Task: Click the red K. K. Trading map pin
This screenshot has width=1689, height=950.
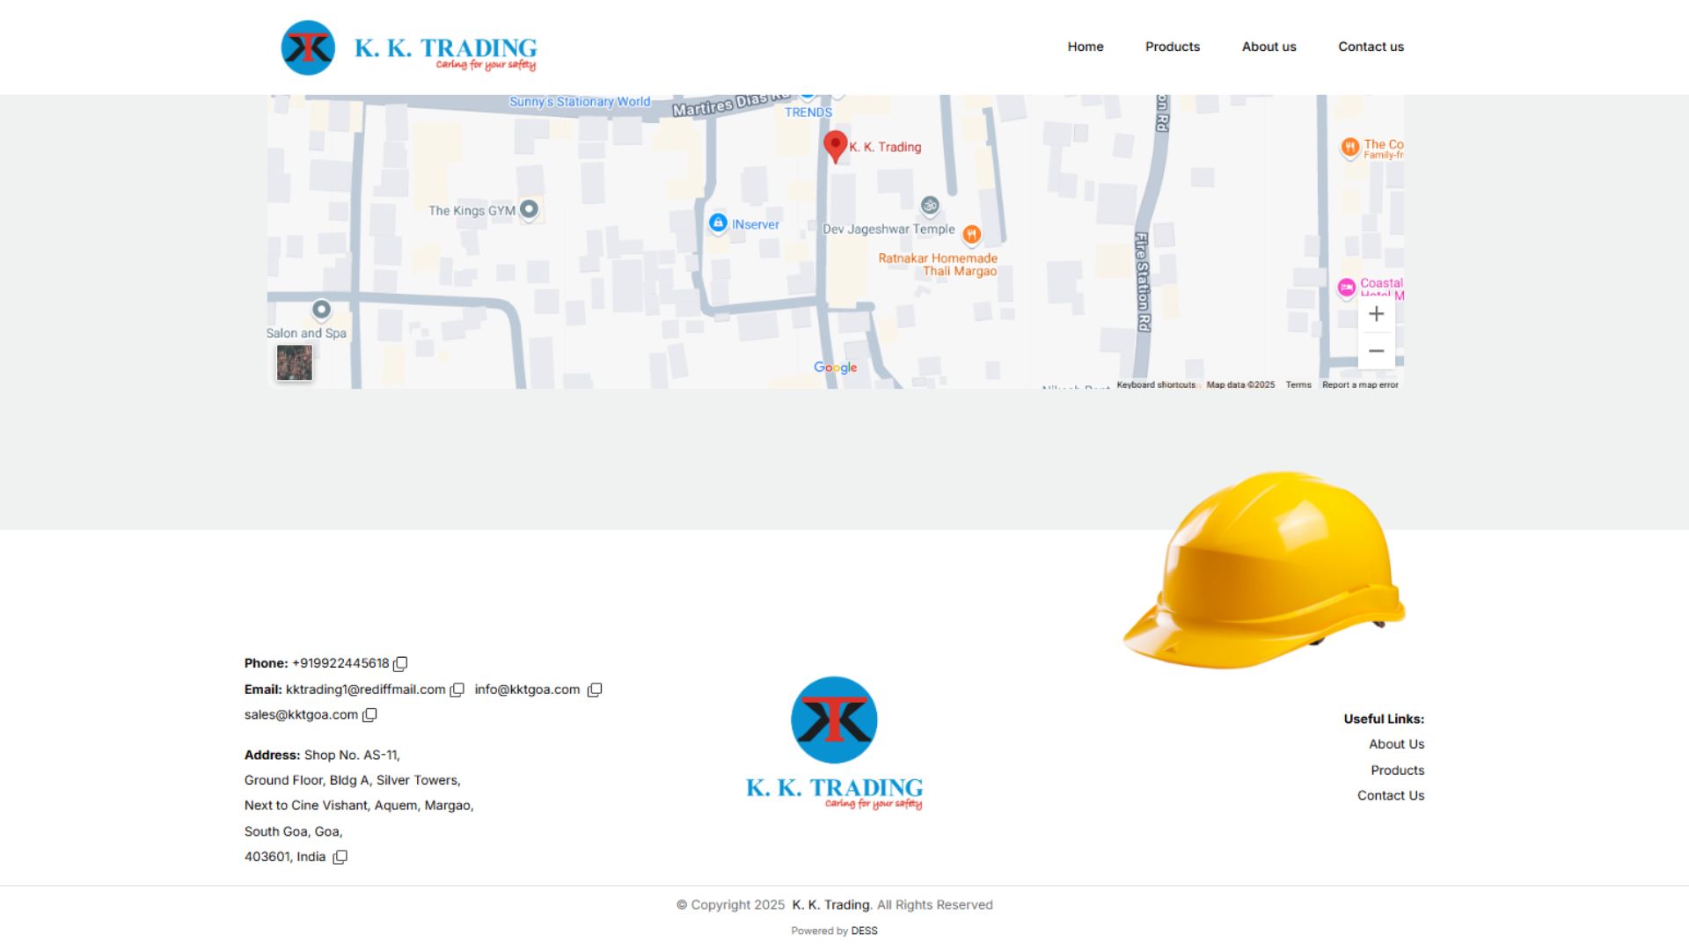Action: click(x=835, y=146)
